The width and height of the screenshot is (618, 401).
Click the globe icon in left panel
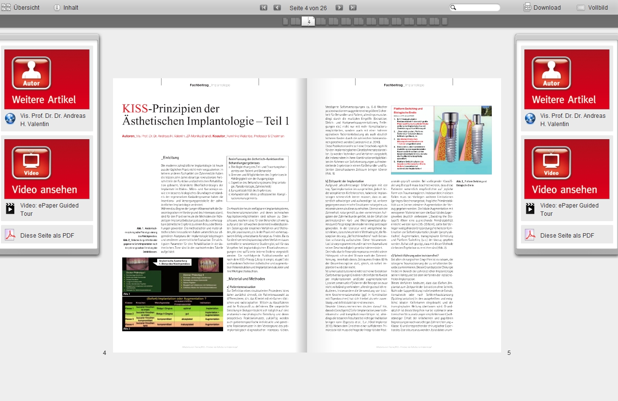click(x=10, y=119)
